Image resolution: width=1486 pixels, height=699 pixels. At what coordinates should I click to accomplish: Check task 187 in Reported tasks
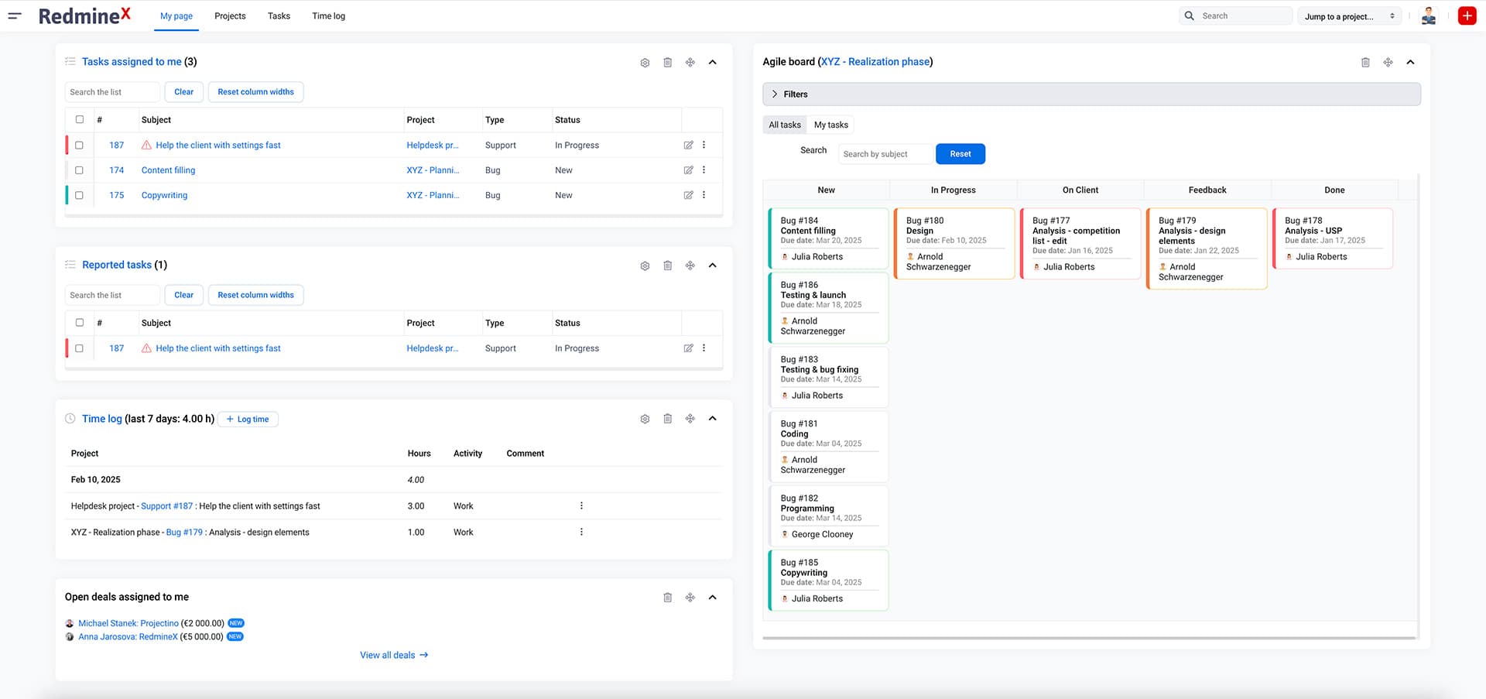[x=79, y=348]
